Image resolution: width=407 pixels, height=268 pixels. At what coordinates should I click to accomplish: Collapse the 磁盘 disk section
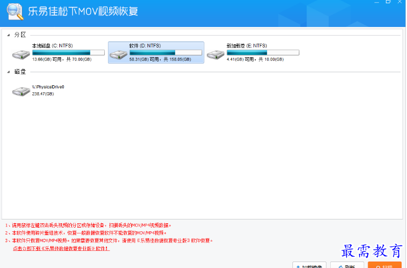(9, 72)
